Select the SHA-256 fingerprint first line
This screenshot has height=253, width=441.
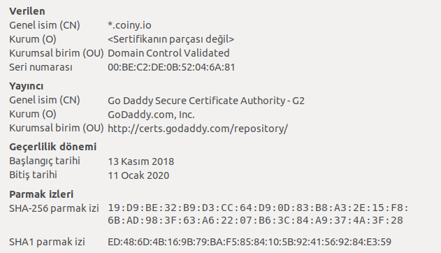pyautogui.click(x=258, y=208)
